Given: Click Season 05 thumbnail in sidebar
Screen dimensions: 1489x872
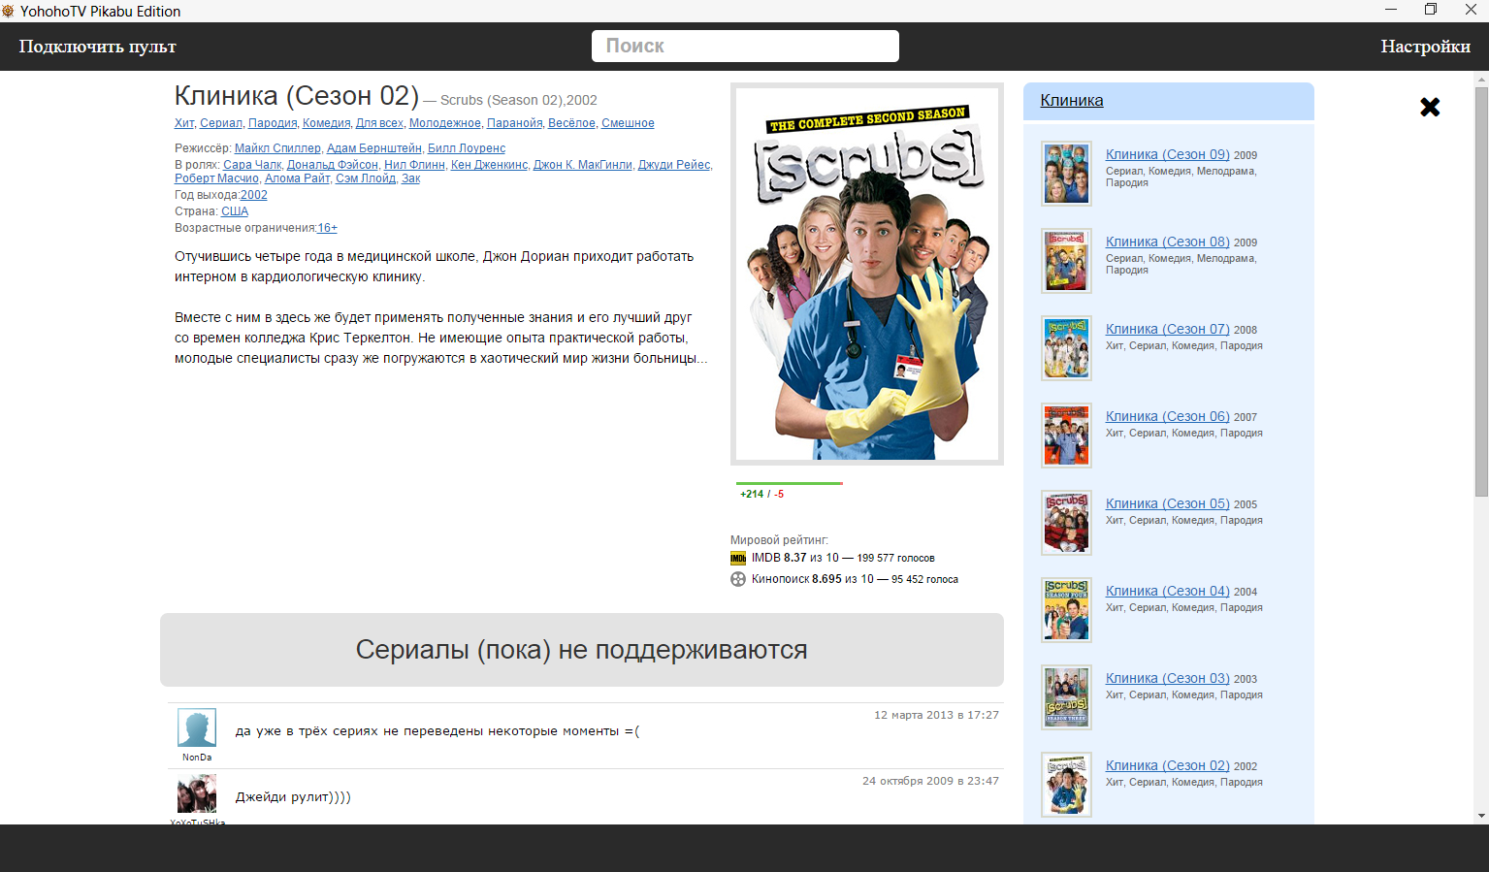Looking at the screenshot, I should pos(1067,523).
